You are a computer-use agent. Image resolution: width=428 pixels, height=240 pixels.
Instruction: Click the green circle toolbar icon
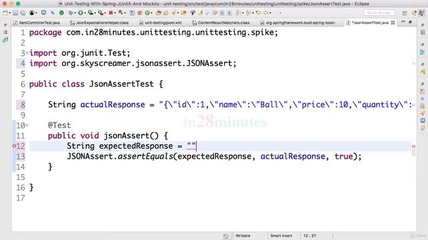62,13
